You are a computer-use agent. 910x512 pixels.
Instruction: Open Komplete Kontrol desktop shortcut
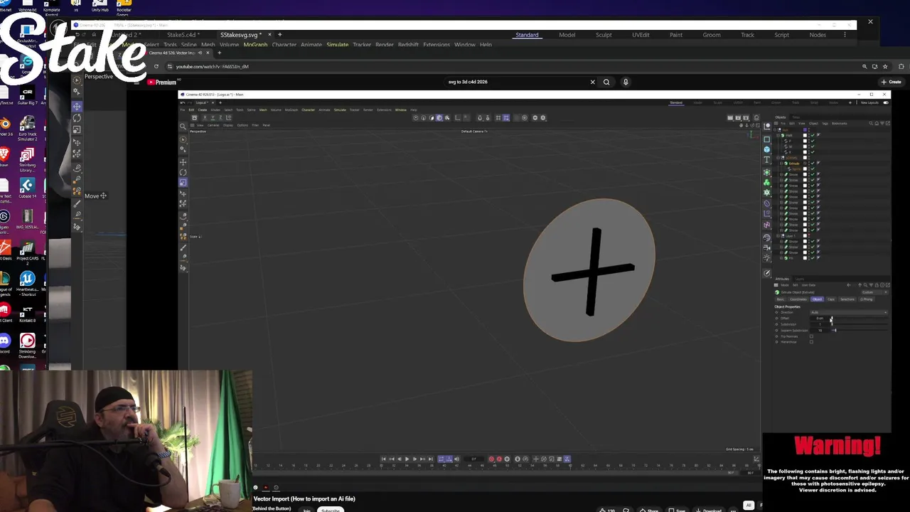[51, 7]
